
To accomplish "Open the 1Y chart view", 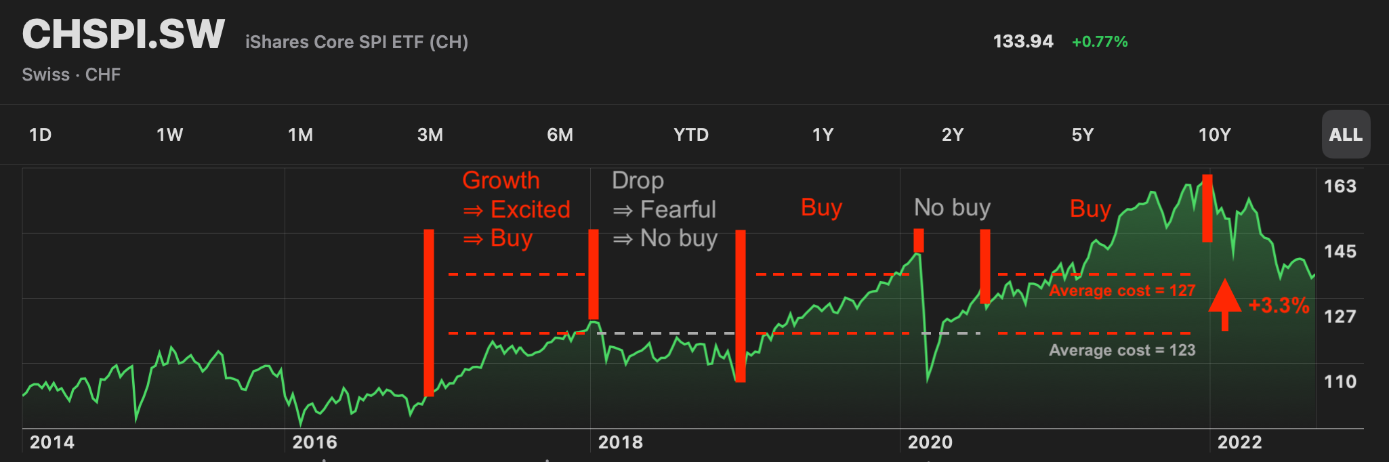I will tap(823, 135).
